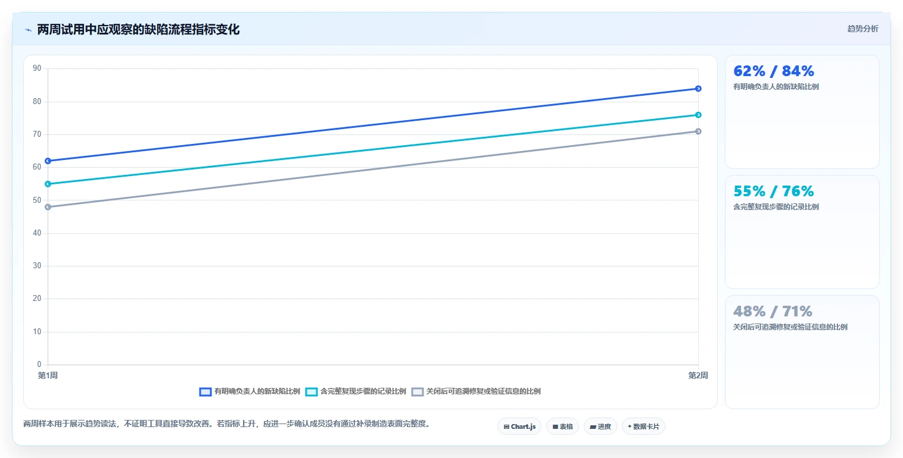The height and width of the screenshot is (458, 903).
Task: Click the footnote starting 两周样本用于展示趋势读法
Action: tap(226, 424)
